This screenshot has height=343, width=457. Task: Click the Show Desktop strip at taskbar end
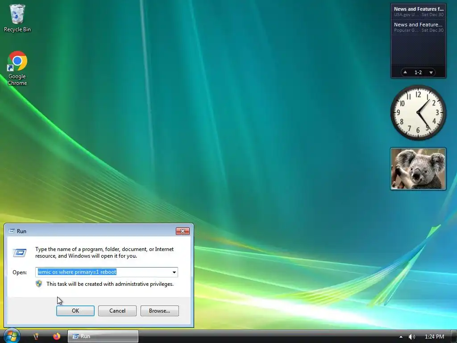(x=453, y=337)
